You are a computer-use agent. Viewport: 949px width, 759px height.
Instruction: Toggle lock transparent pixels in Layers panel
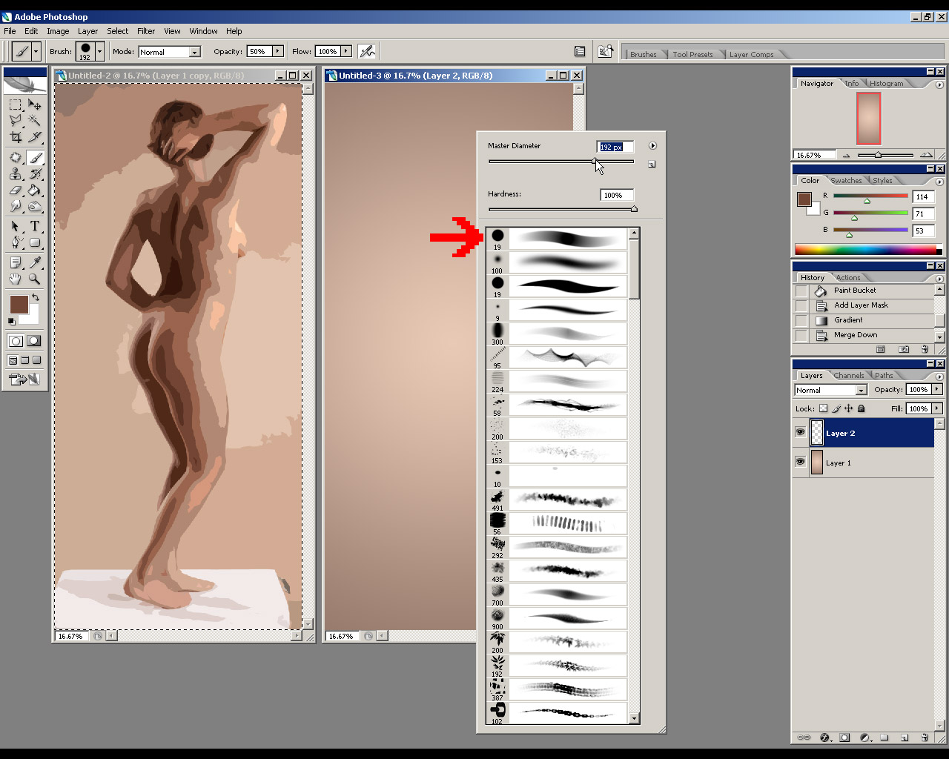[823, 408]
